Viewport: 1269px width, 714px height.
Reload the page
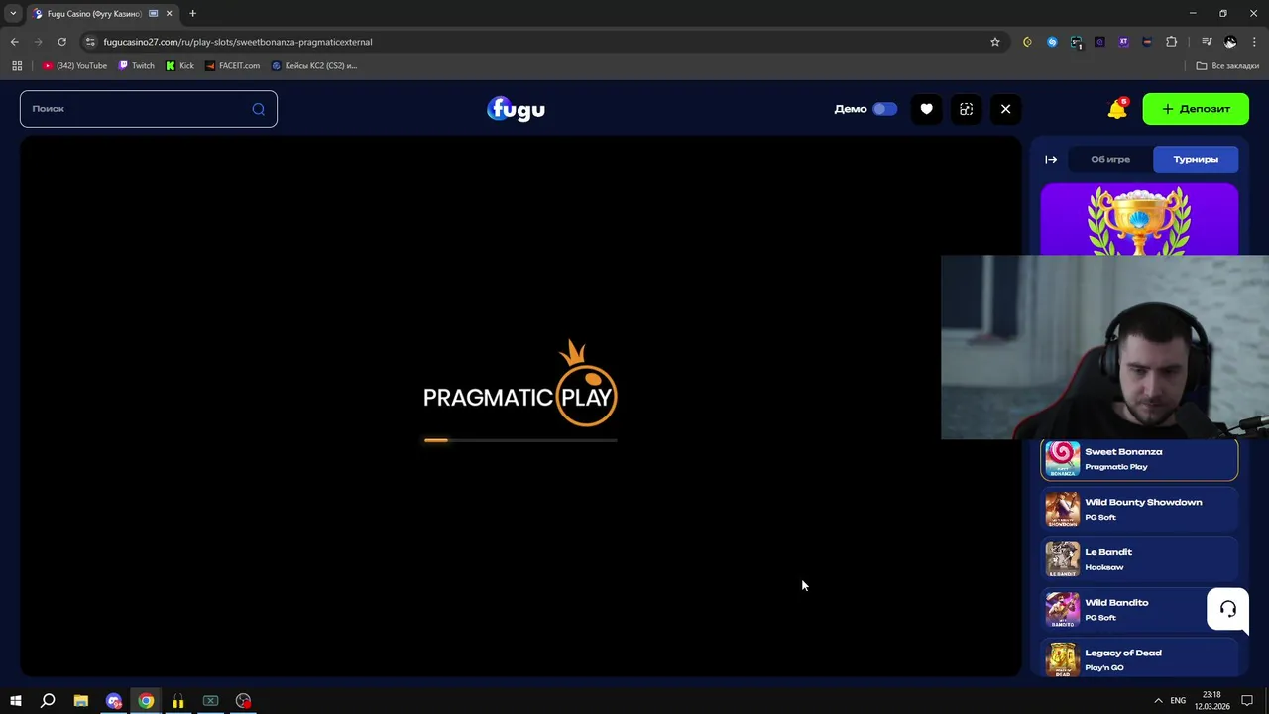(x=61, y=42)
